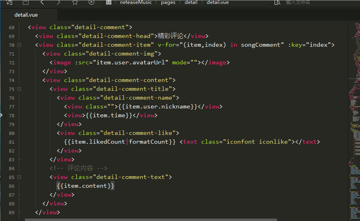Collapse code block at line 85
The height and width of the screenshot is (221, 360).
point(19,177)
